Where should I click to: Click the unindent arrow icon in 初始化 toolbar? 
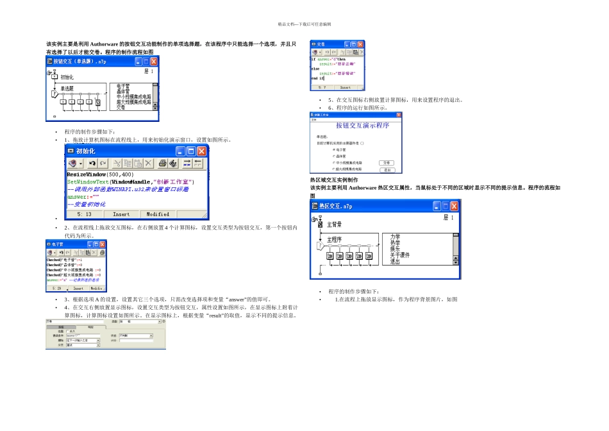[197, 163]
